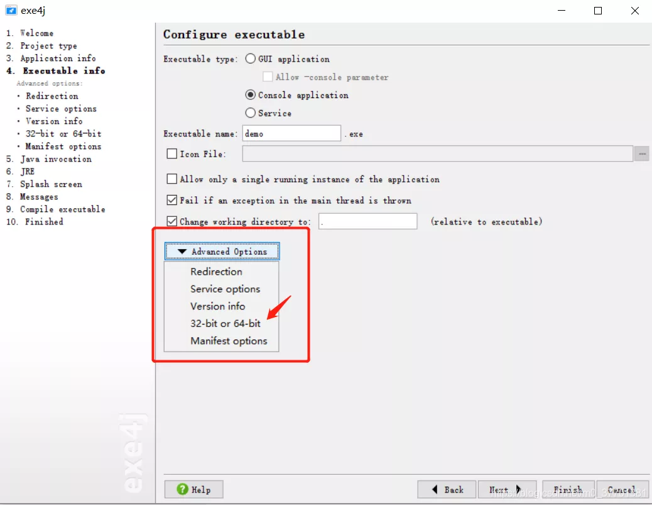Select the Service radio button

click(x=251, y=113)
